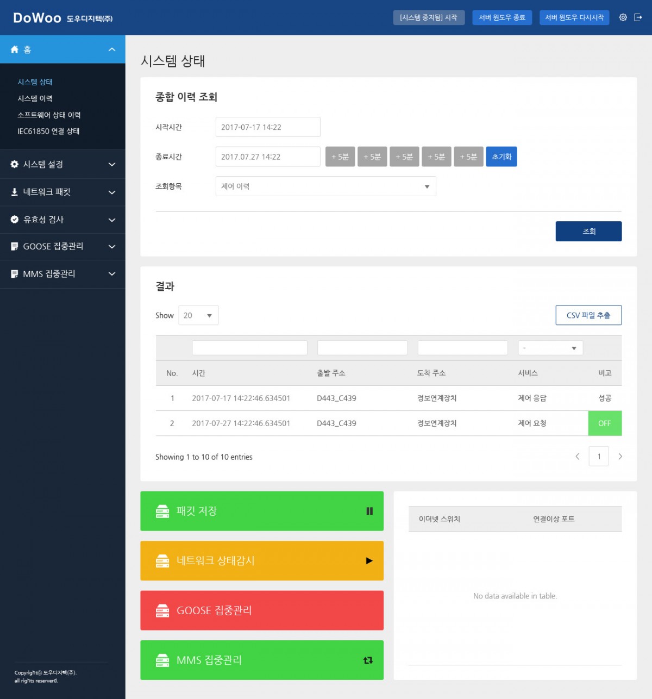
Task: Select 소프트웨어 상태 이력 in sidebar
Action: (x=49, y=115)
